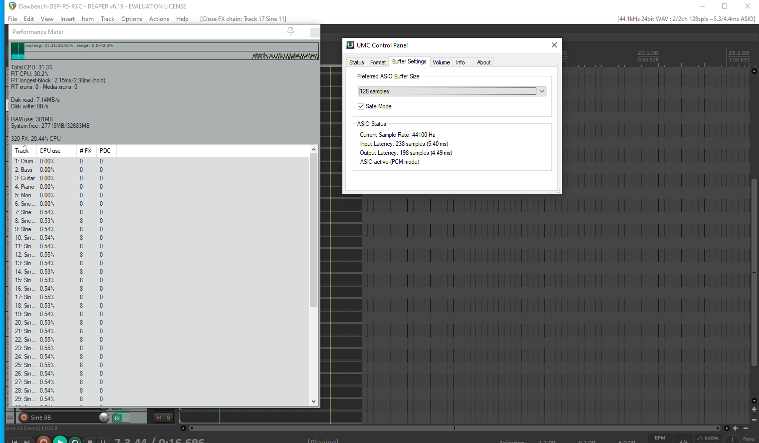The width and height of the screenshot is (759, 443).
Task: Open the Preferred ASIO Buffer Size dropdown
Action: [452, 91]
